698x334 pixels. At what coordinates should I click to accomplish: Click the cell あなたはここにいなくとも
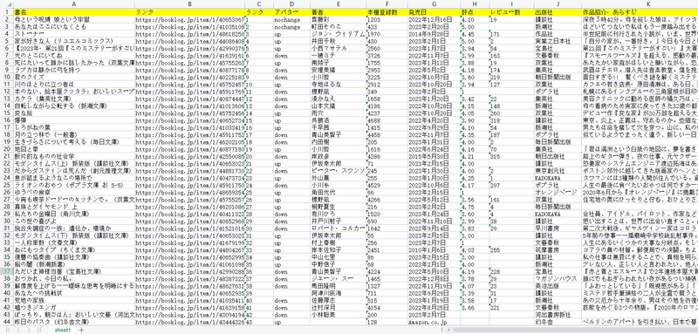click(x=74, y=27)
